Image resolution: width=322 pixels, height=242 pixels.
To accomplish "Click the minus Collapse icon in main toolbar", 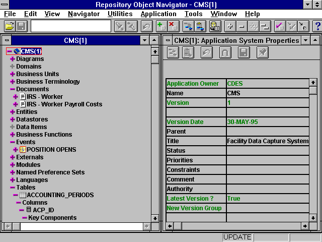I will click(242, 26).
